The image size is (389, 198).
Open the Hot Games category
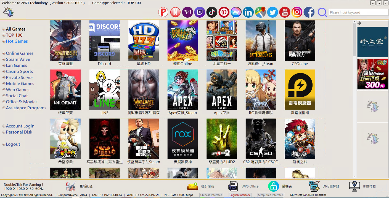pyautogui.click(x=17, y=41)
